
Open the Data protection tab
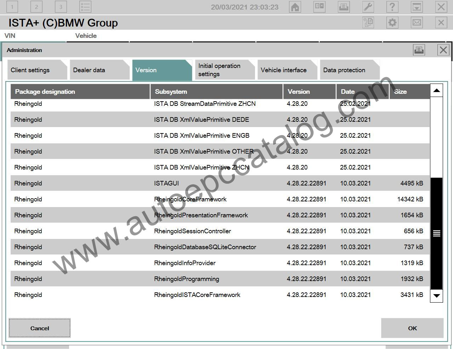click(350, 70)
